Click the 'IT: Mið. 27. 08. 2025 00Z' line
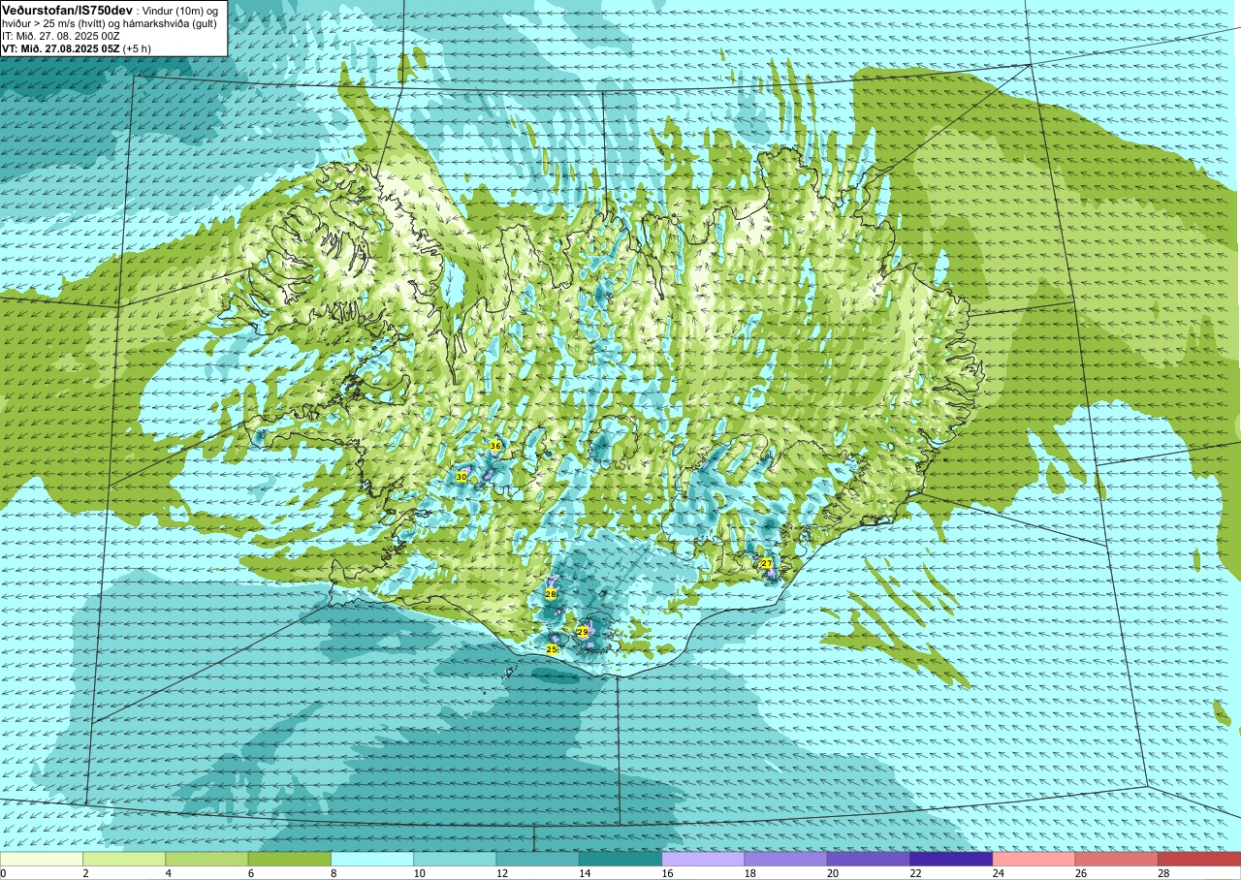The image size is (1241, 880). 61,36
